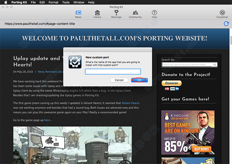
Task: Click the Apple menu icon
Action: pyautogui.click(x=6, y=2)
